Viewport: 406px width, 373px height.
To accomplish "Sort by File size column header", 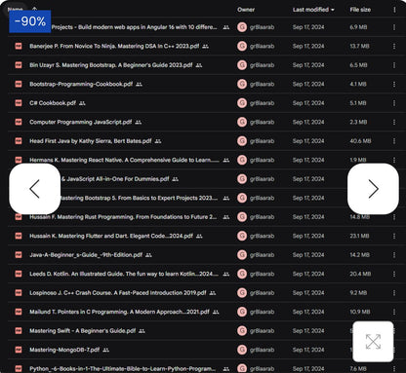I will pos(360,10).
